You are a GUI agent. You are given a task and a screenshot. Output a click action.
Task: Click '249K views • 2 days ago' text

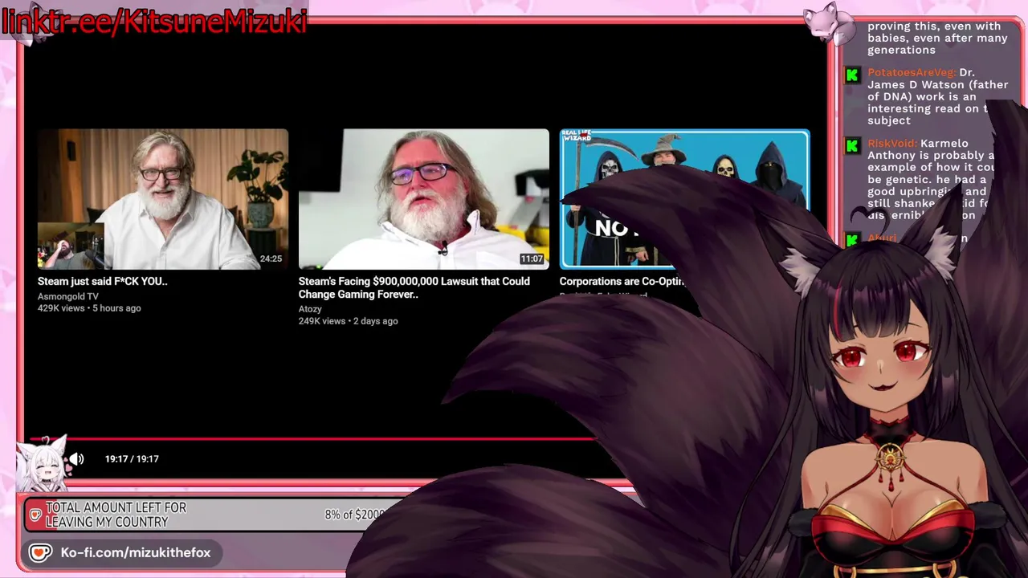click(x=348, y=321)
